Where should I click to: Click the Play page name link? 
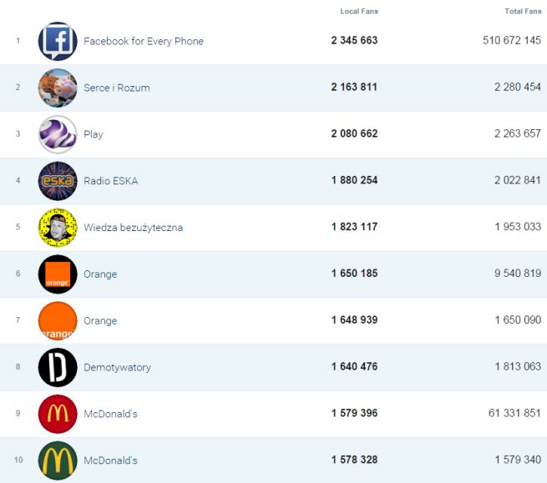click(x=94, y=134)
